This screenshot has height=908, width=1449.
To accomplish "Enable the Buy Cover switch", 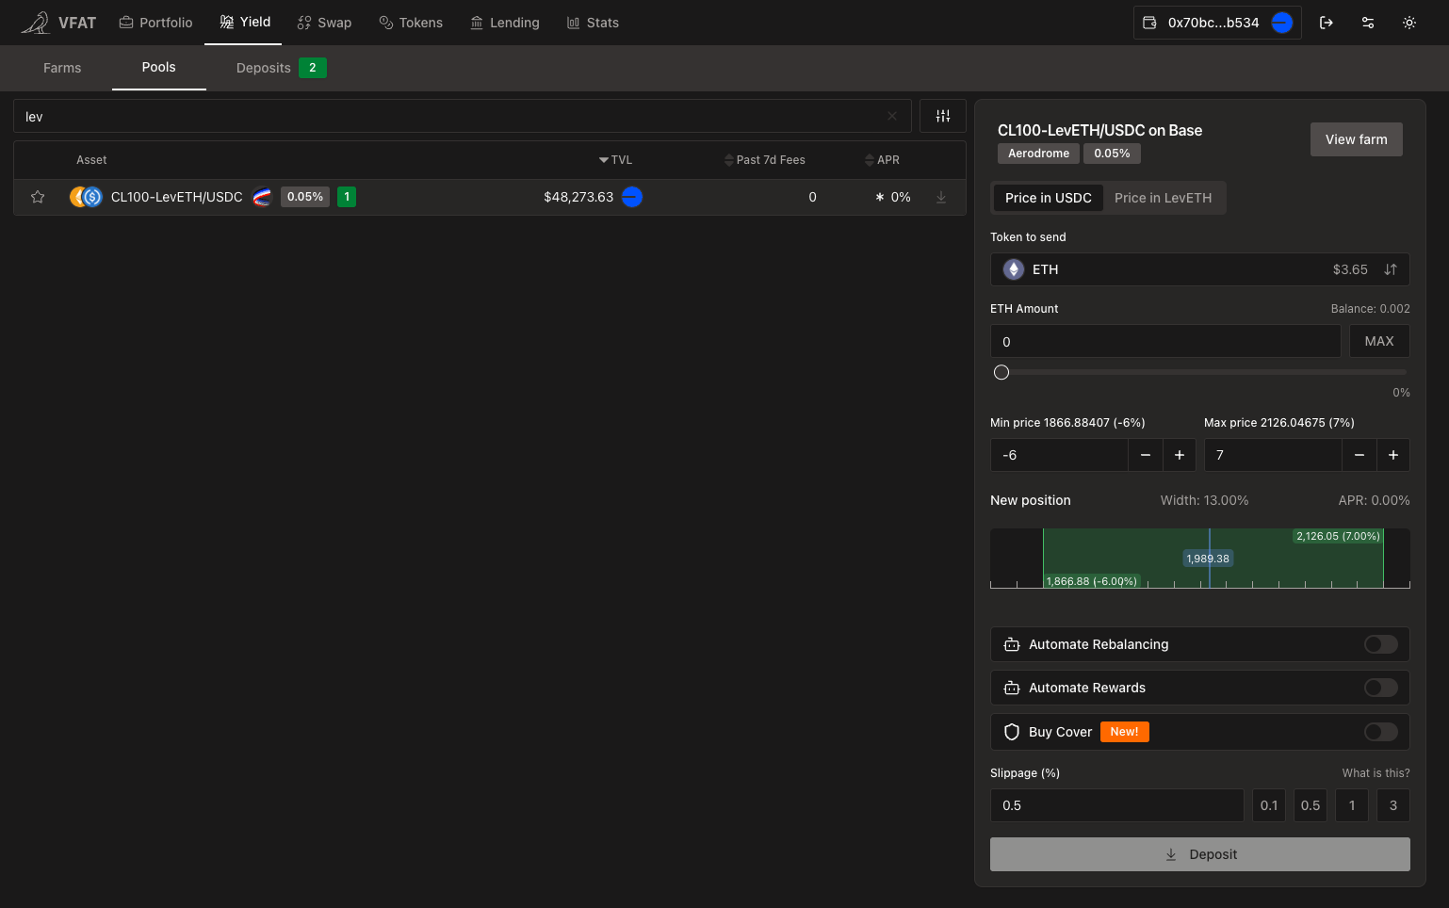I will [1381, 732].
